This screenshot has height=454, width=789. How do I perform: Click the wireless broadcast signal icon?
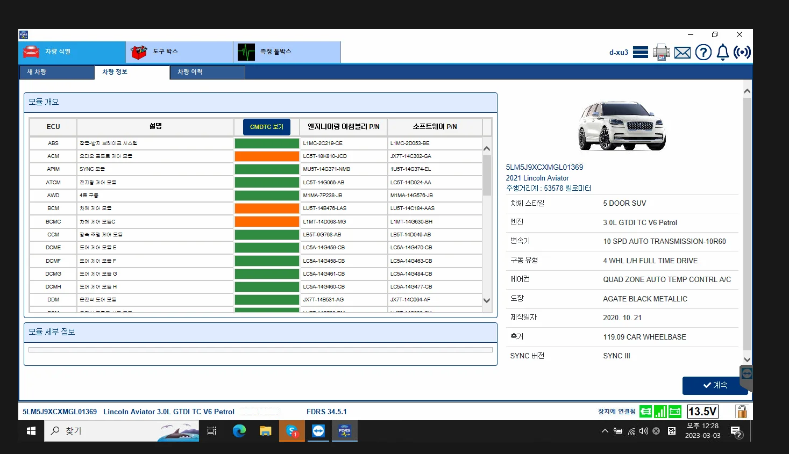(742, 52)
